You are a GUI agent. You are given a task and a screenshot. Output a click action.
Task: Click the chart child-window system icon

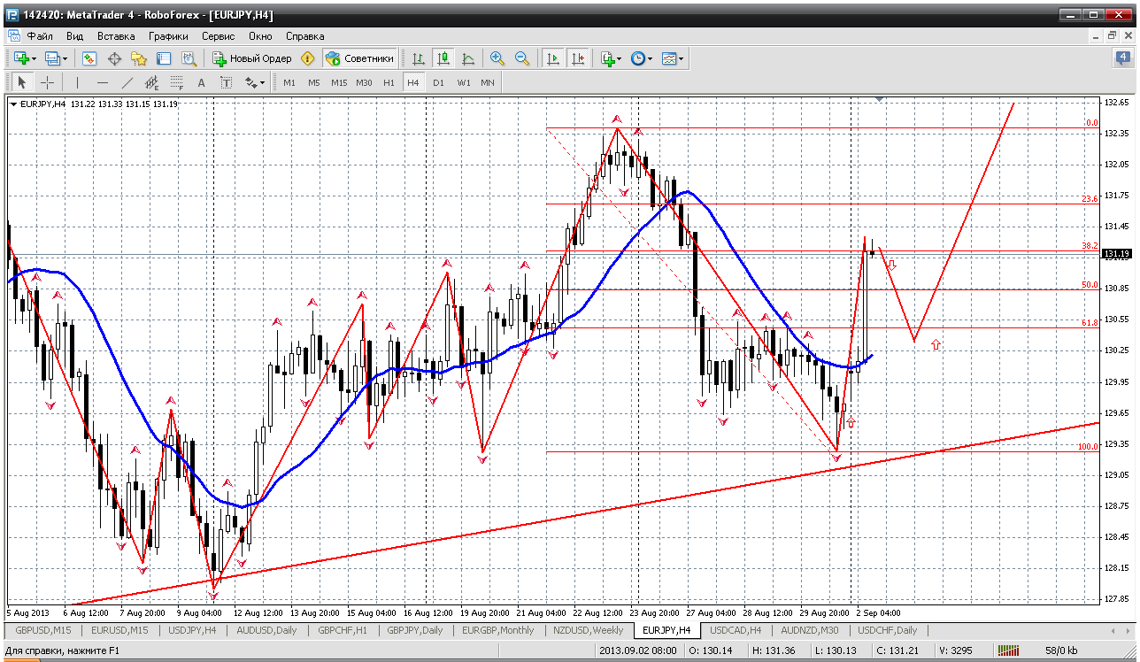(x=14, y=36)
